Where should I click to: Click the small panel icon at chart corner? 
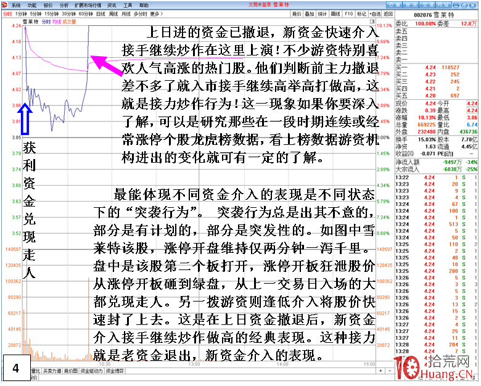pos(372,21)
